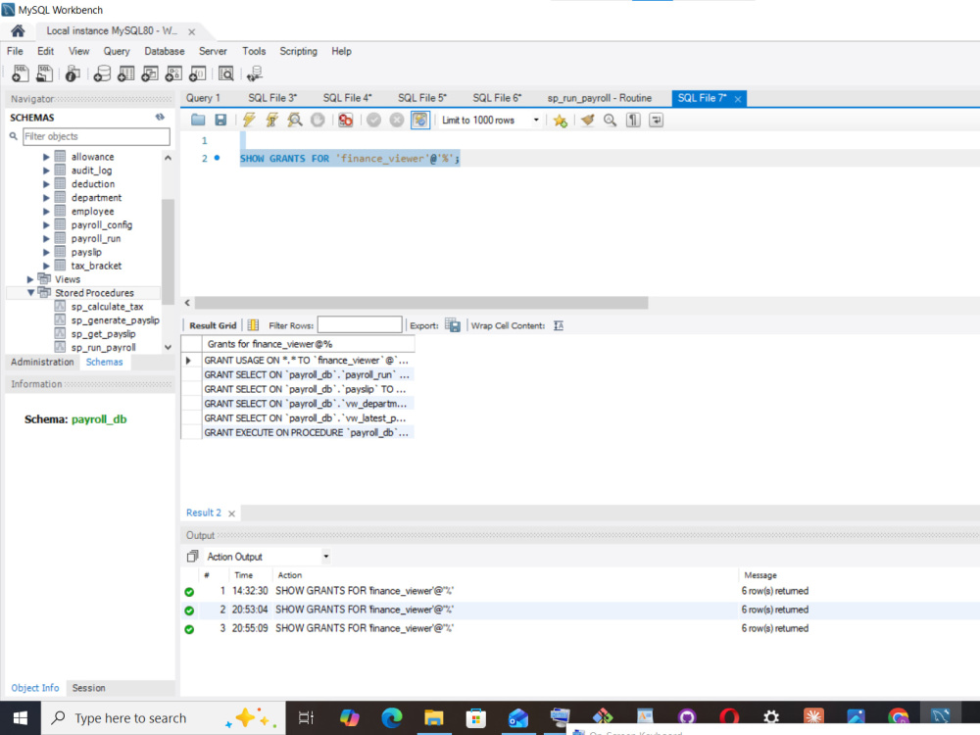Open the home screen tab icon

pyautogui.click(x=18, y=30)
